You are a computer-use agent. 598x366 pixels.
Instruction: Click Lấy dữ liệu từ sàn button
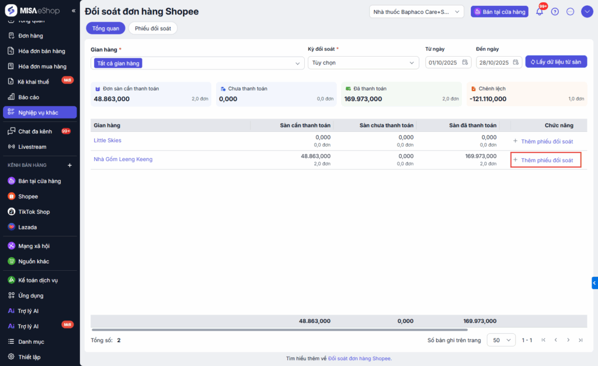[x=556, y=62]
